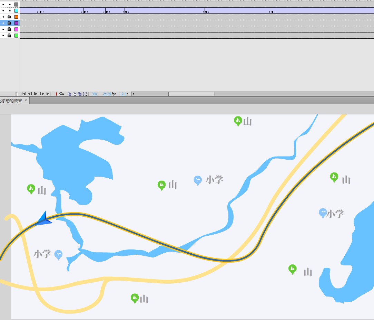Enable Onion Skin Outlines

[x=75, y=94]
